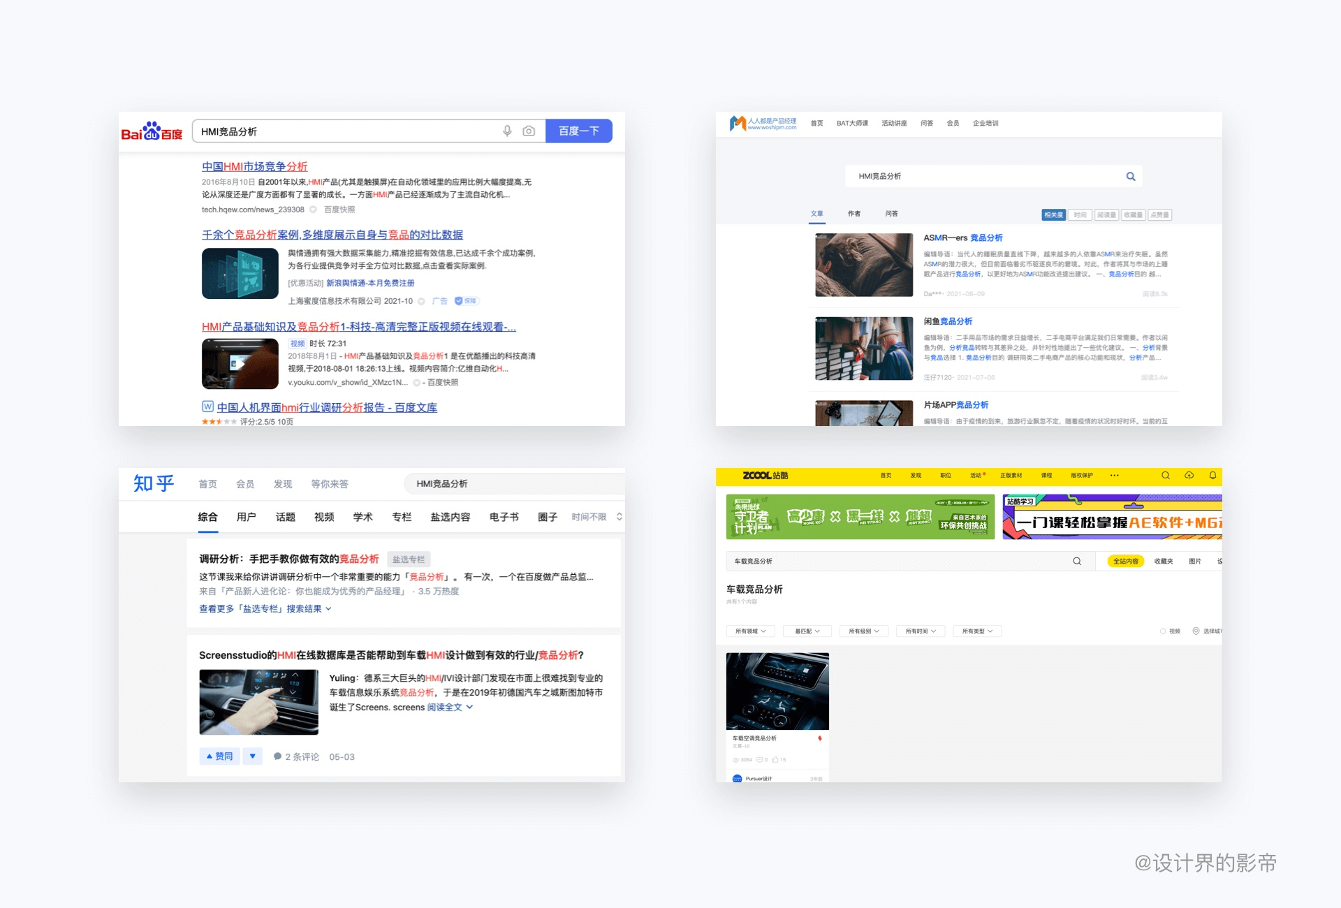The width and height of the screenshot is (1341, 908).
Task: Expand 阅读全文 on Zhihu answer
Action: (450, 708)
